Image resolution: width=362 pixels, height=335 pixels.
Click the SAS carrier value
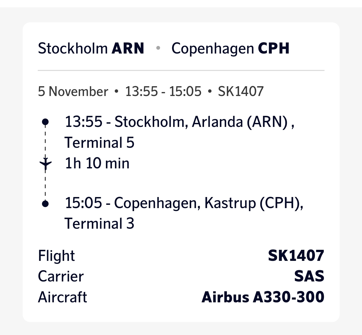coord(309,276)
